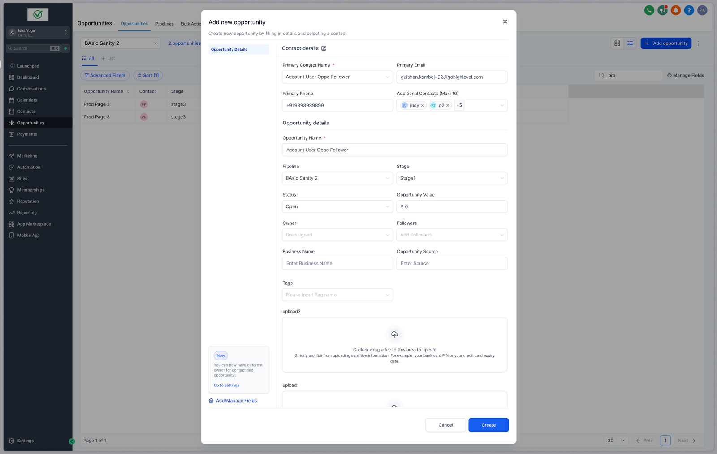
Task: Open the Primary Contact Name dropdown
Action: coord(337,77)
